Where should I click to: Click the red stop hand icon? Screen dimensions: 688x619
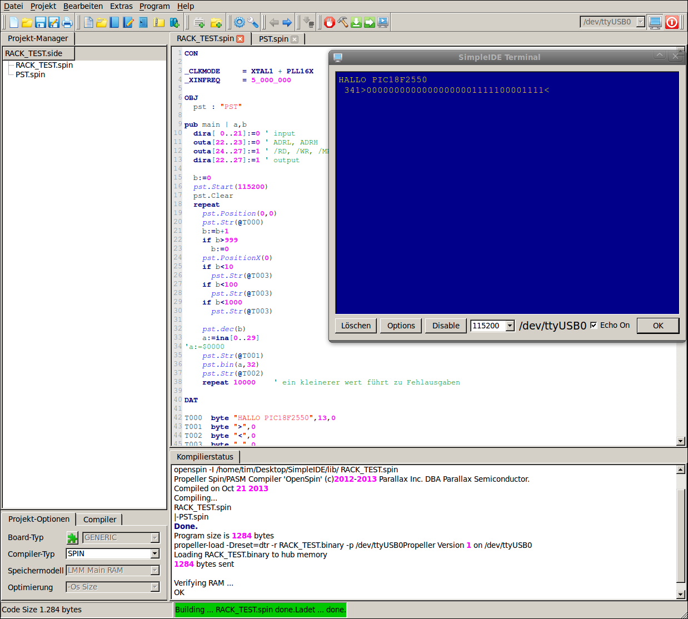330,22
